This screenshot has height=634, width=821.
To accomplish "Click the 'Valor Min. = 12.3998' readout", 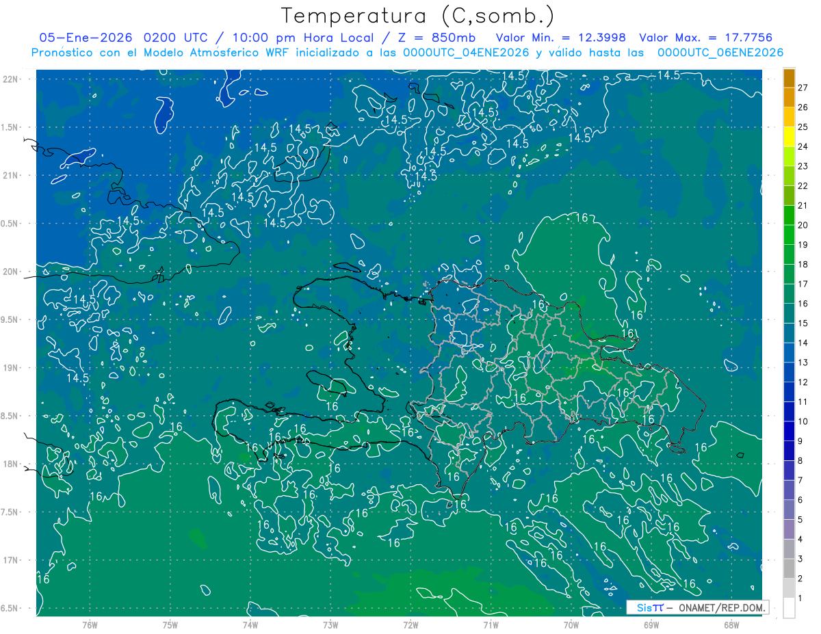I will 560,38.
